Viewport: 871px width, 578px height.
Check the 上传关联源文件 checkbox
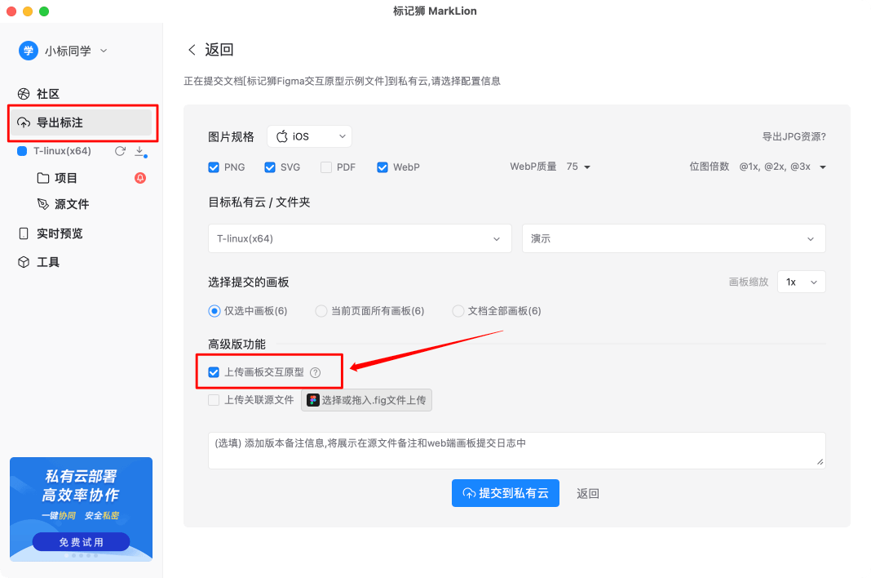click(x=214, y=400)
